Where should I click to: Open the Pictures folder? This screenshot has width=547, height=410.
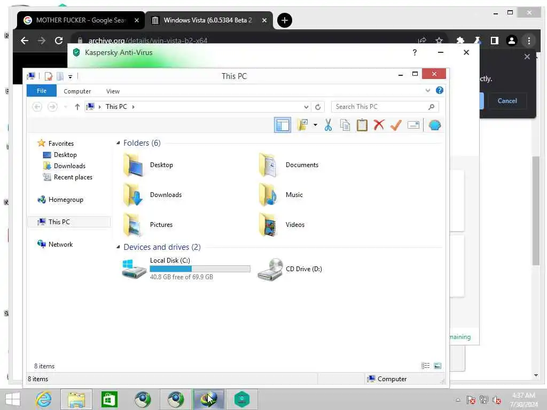(x=148, y=225)
